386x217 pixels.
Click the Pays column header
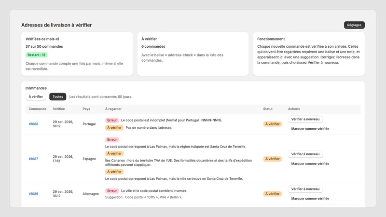coord(86,109)
